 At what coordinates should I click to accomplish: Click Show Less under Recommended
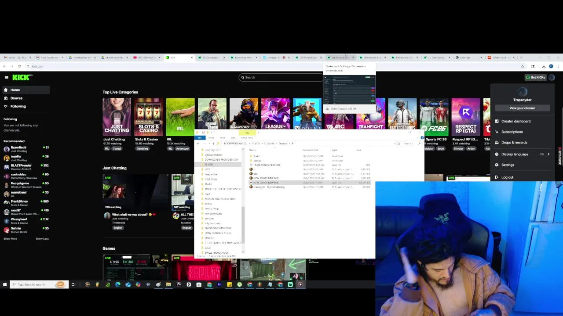[42, 239]
